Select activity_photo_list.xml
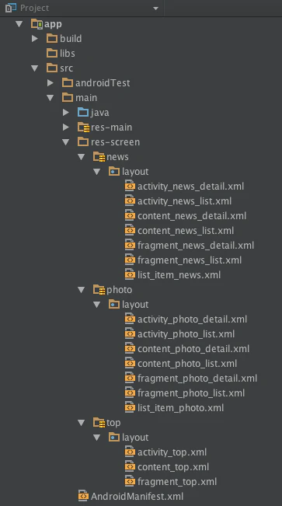 tap(186, 334)
